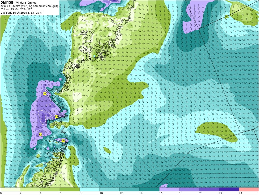Image resolution: width=259 pixels, height=195 pixels.
Task: Click the 20–22 m/s violet legend swatch
Action: click(209, 189)
